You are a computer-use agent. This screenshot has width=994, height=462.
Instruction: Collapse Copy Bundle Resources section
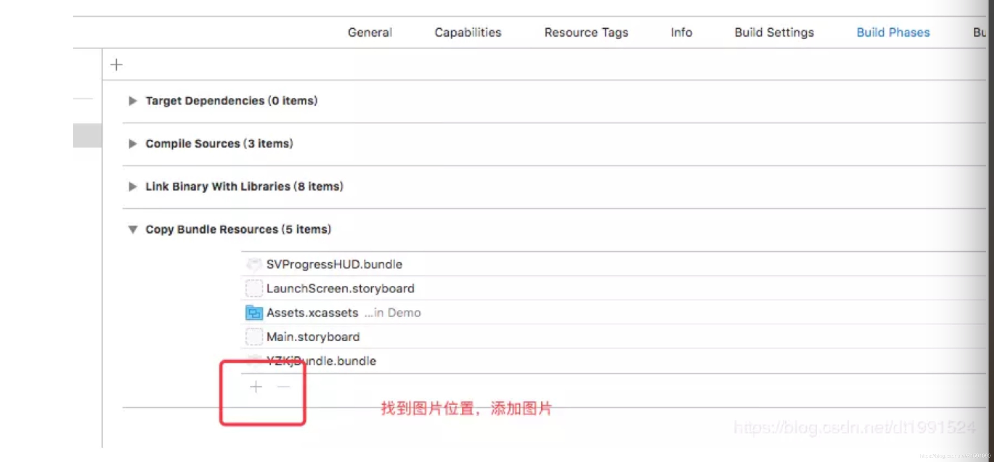pyautogui.click(x=132, y=230)
